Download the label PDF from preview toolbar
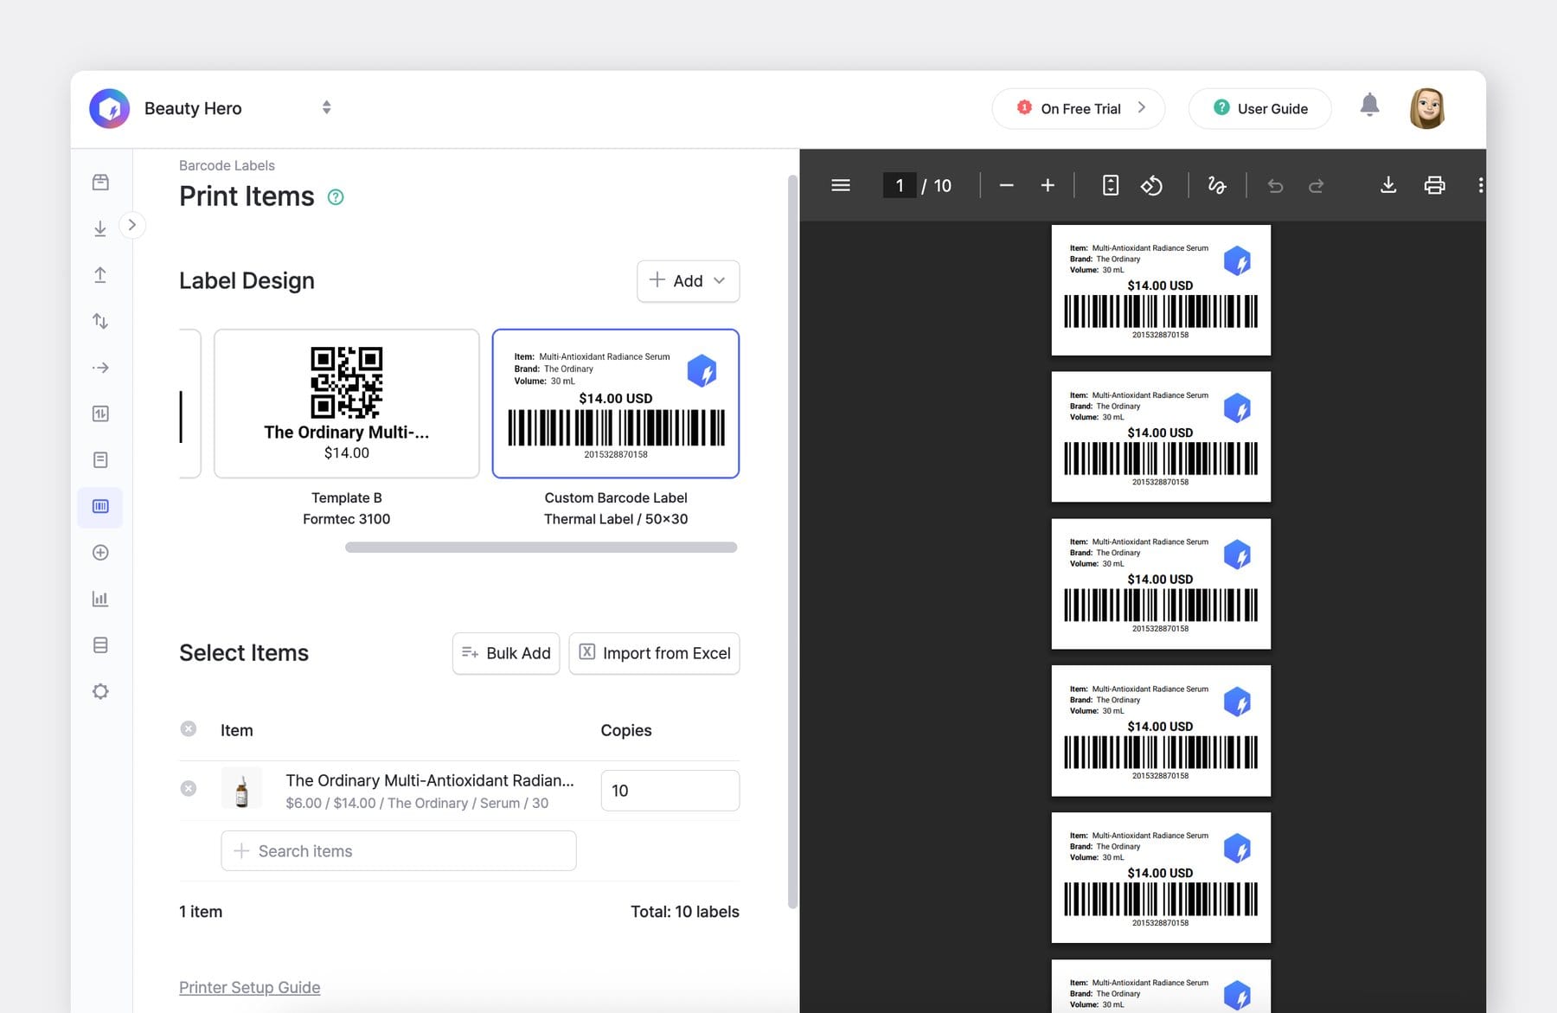Viewport: 1557px width, 1013px height. [x=1387, y=185]
